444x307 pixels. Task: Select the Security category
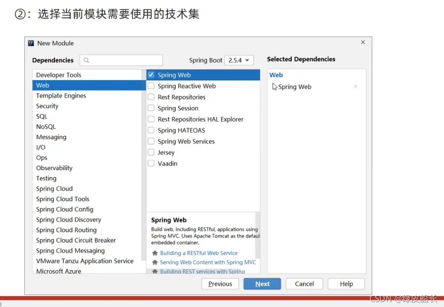pos(87,106)
